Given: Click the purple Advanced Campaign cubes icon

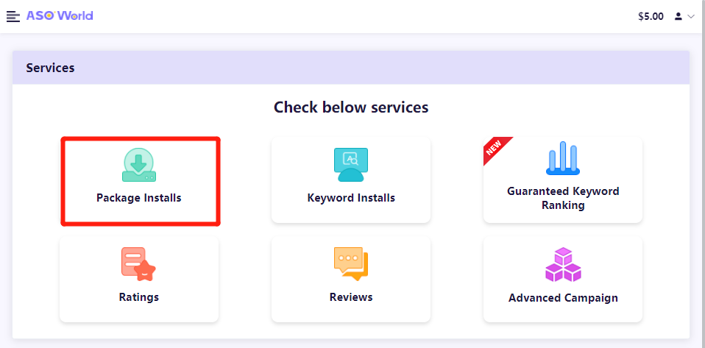Looking at the screenshot, I should pos(563,264).
